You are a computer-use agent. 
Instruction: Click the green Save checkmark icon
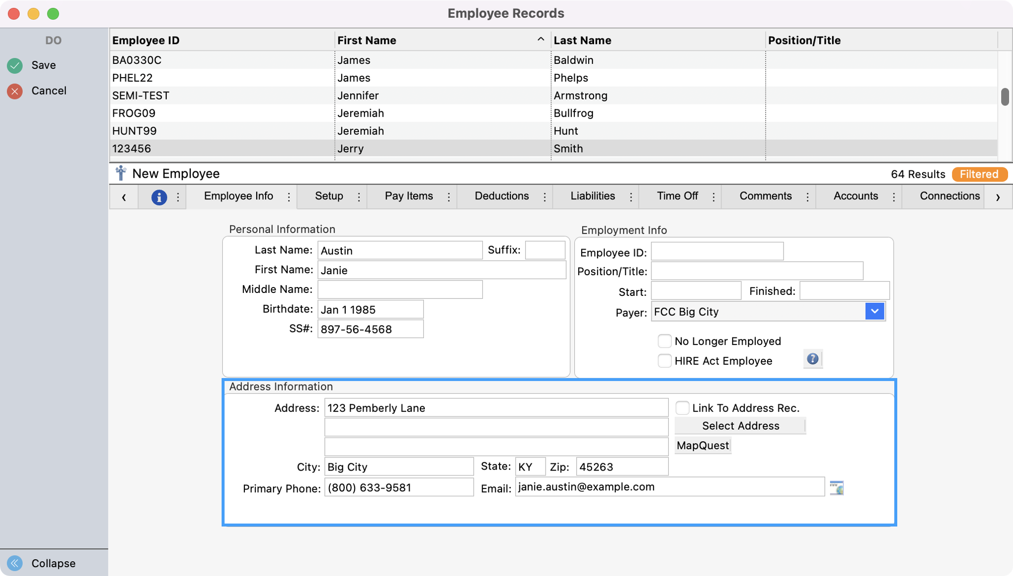point(15,65)
